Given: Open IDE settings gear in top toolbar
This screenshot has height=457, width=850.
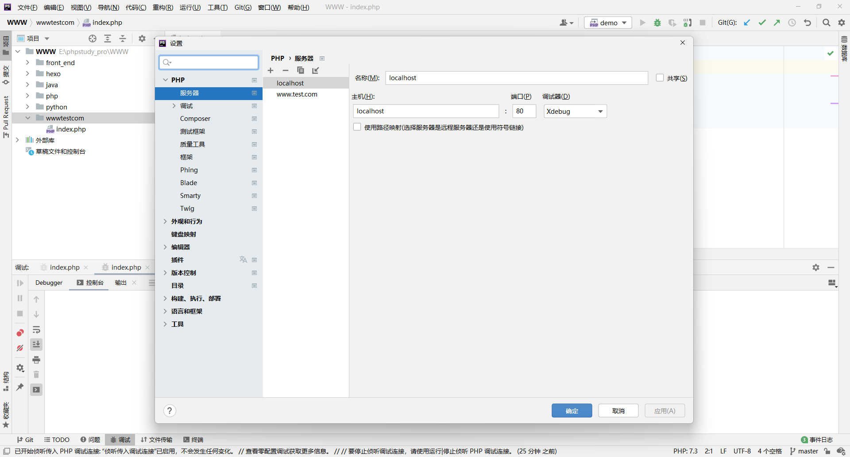Looking at the screenshot, I should pos(842,23).
